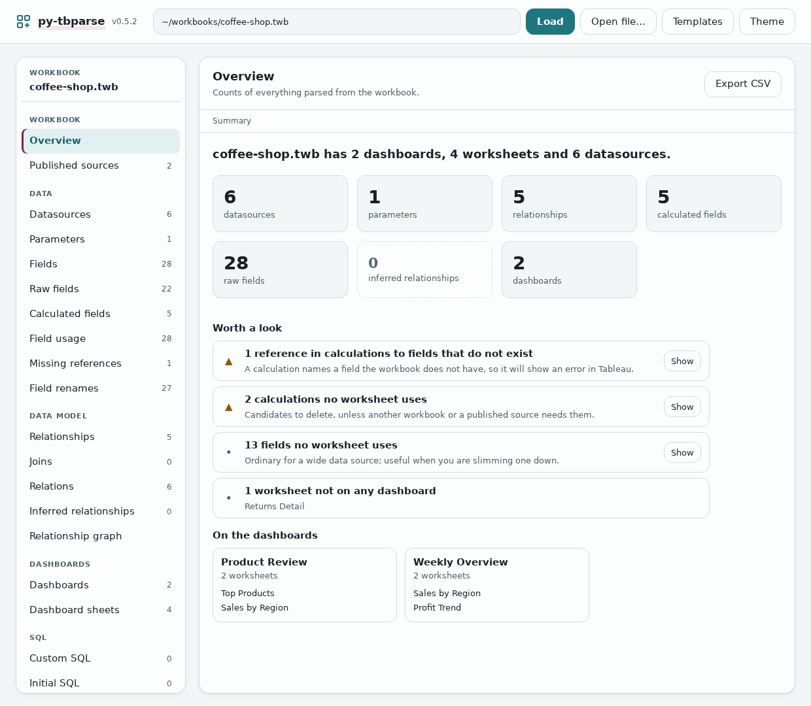Click the workbook path input field
This screenshot has width=811, height=706.
click(337, 22)
